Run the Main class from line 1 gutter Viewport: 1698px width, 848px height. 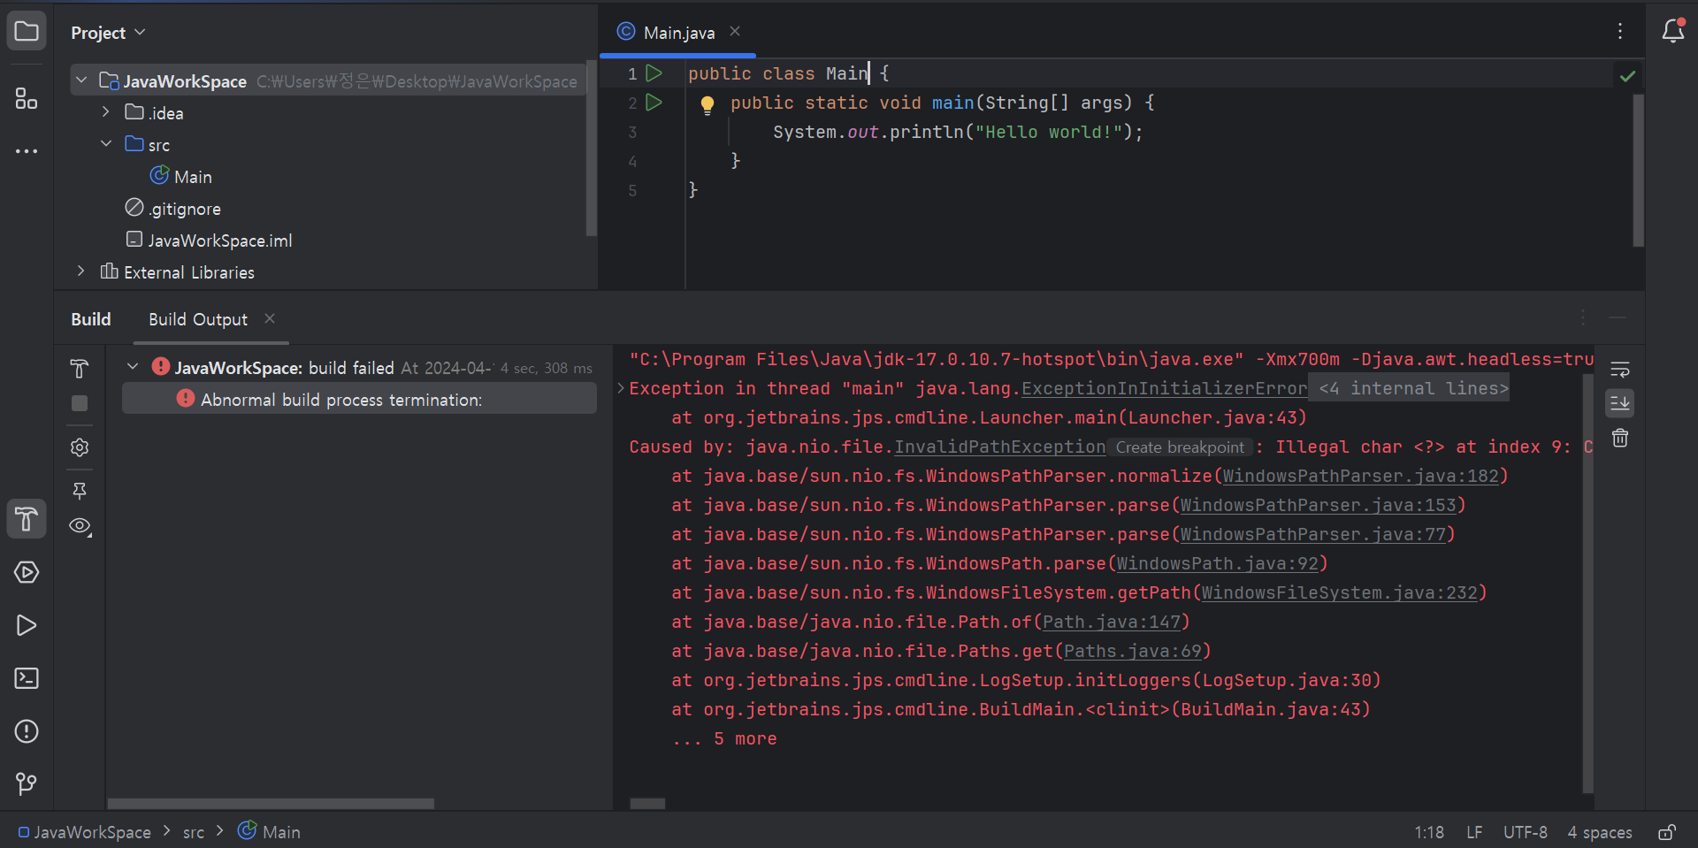pyautogui.click(x=654, y=73)
